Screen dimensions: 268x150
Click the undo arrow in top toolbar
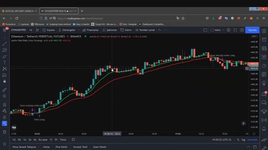pos(160,30)
